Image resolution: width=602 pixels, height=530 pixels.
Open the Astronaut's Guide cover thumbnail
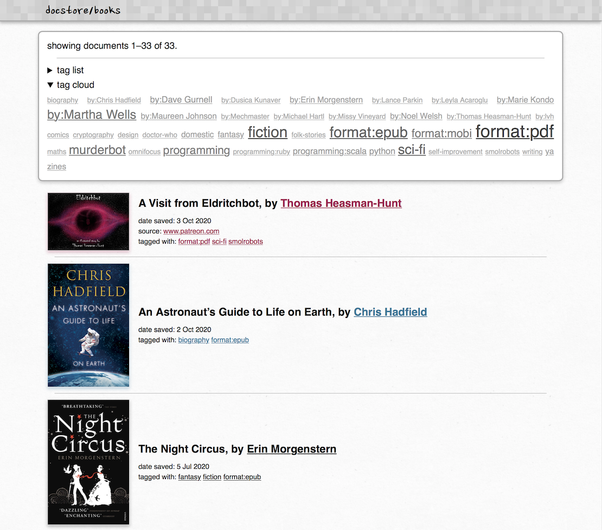88,325
